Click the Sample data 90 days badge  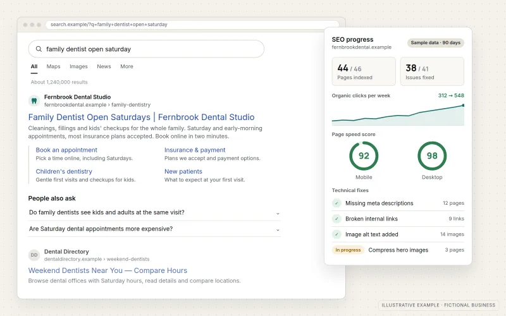tap(436, 43)
